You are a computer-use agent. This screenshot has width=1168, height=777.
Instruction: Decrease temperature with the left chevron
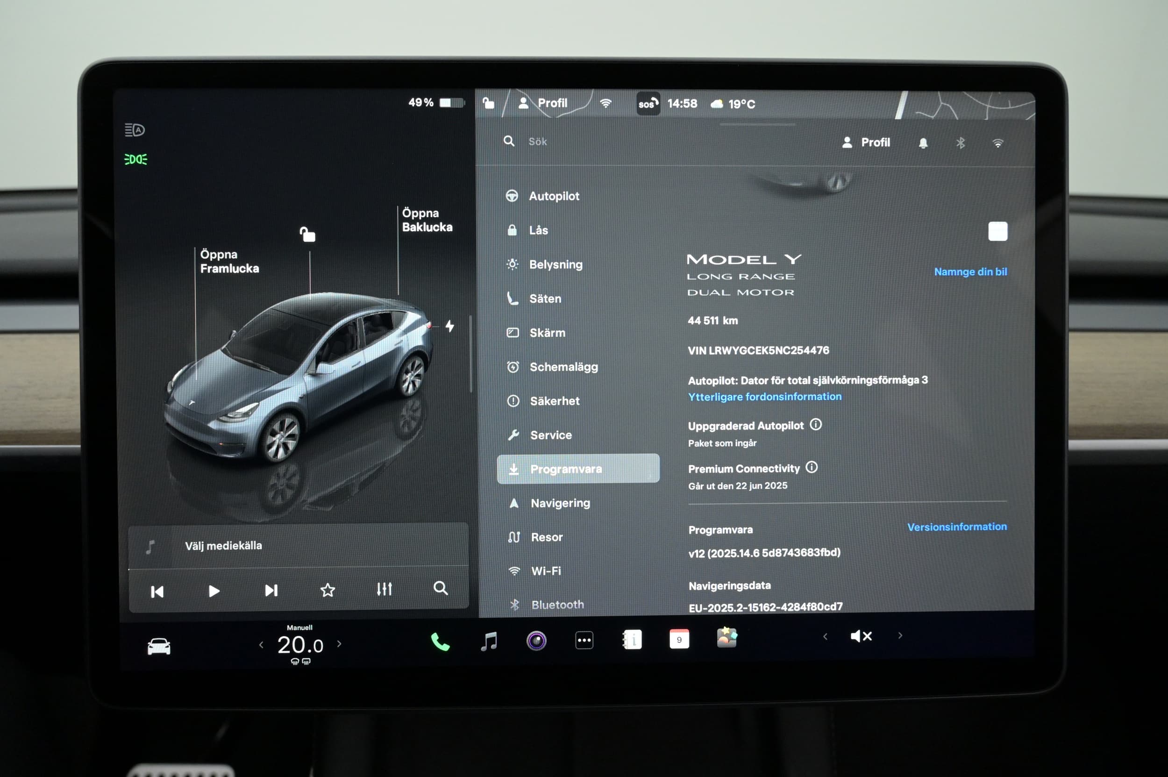(x=261, y=645)
